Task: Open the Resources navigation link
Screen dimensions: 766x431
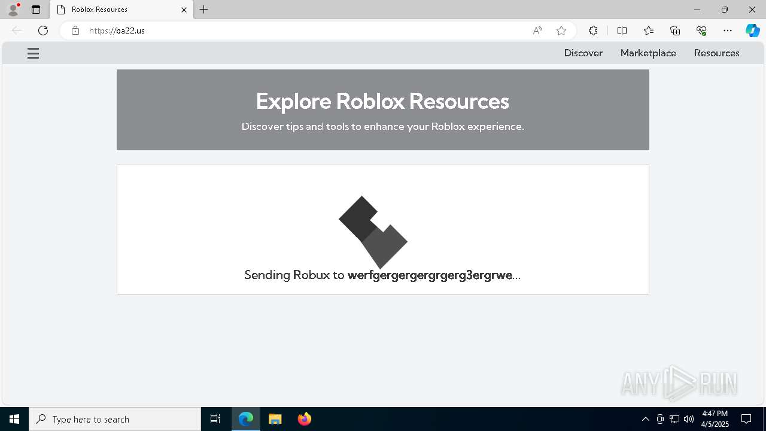Action: (x=716, y=53)
